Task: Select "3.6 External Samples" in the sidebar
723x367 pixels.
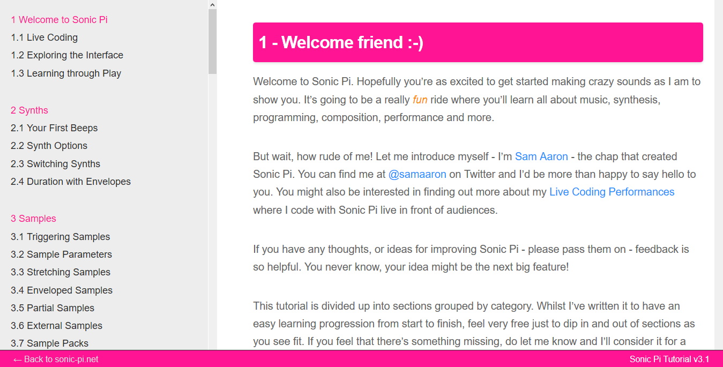Action: point(56,325)
